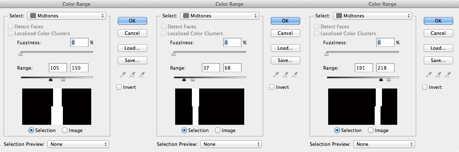The height and width of the screenshot is (152, 459).
Task: Select the Selection radio button in the right dialog
Action: pyautogui.click(x=337, y=130)
